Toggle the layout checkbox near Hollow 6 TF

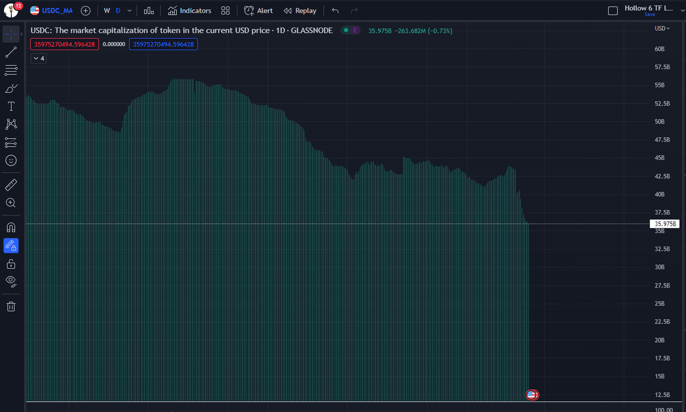[613, 11]
